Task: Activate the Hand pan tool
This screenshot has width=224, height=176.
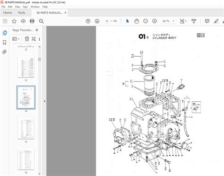Action: coord(137,21)
